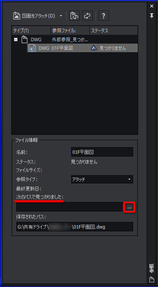Click the warning status icon for 見つかりません
The height and width of the screenshot is (287, 158).
pos(94,48)
